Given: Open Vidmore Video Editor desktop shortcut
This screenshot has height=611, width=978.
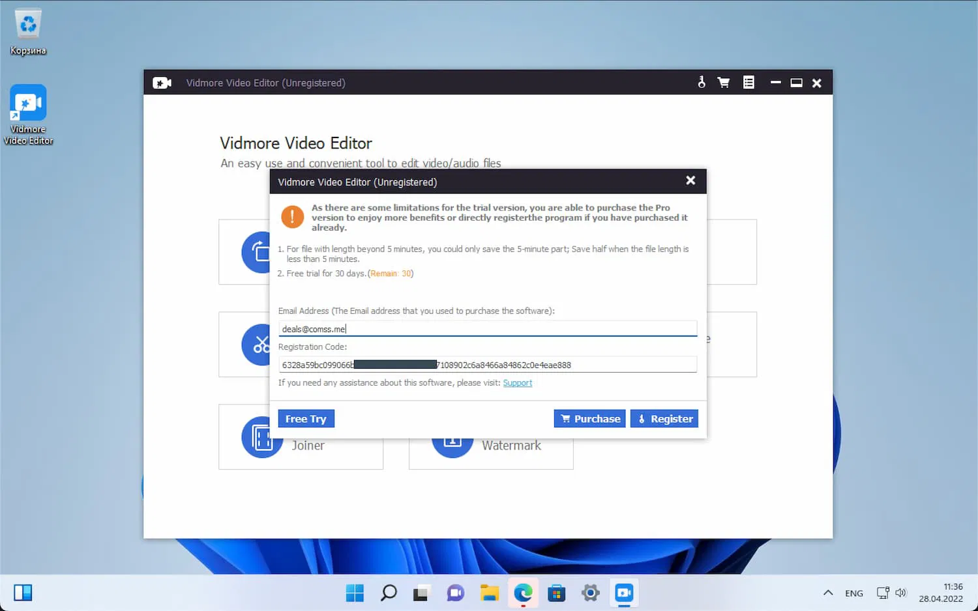Looking at the screenshot, I should [28, 115].
